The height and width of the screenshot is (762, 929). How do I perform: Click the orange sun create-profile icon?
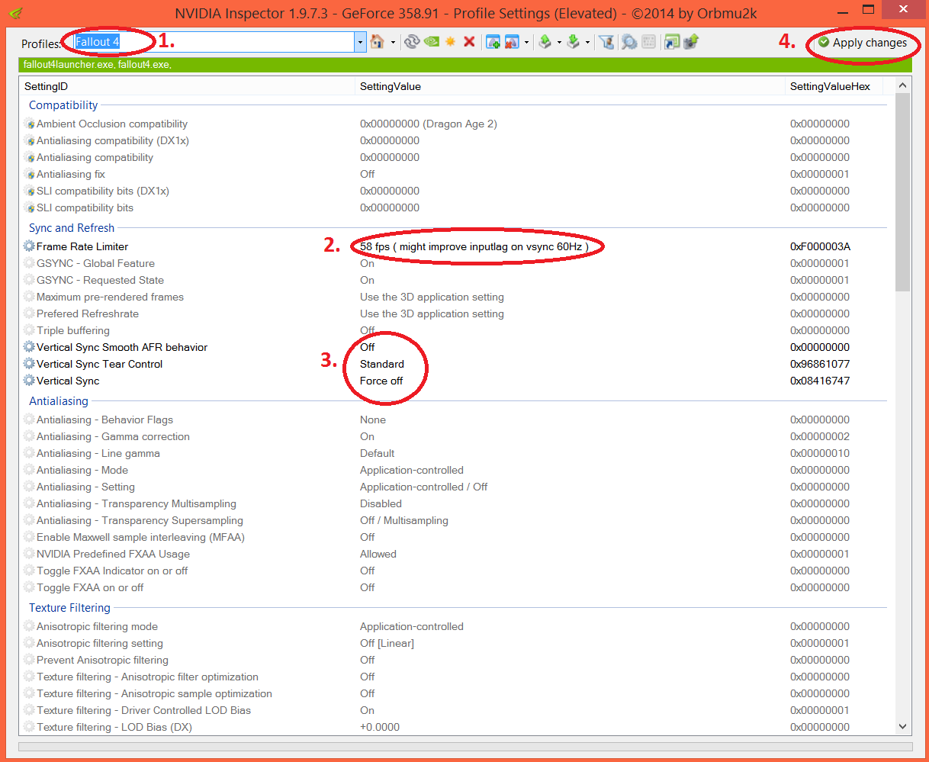[450, 42]
